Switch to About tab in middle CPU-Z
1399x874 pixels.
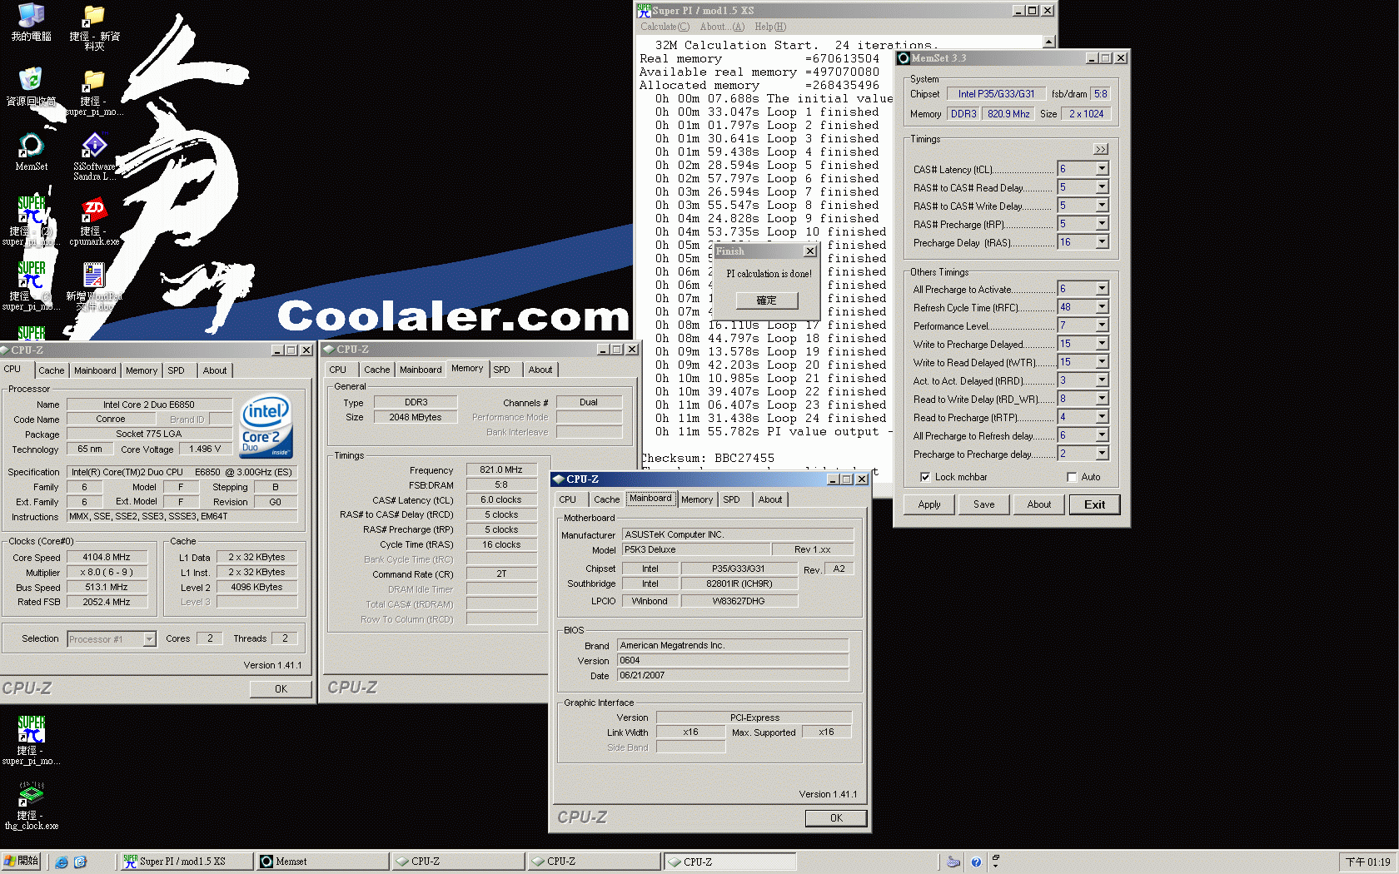coord(540,370)
